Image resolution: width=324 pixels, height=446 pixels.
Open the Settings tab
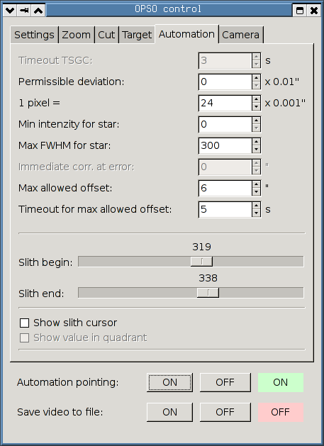pyautogui.click(x=34, y=35)
